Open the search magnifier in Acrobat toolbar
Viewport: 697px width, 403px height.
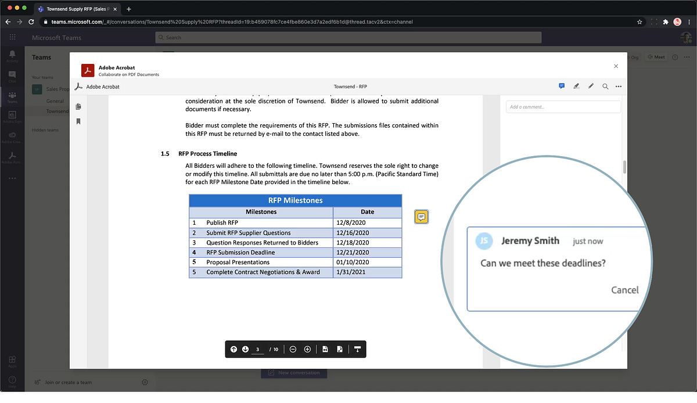tap(605, 86)
